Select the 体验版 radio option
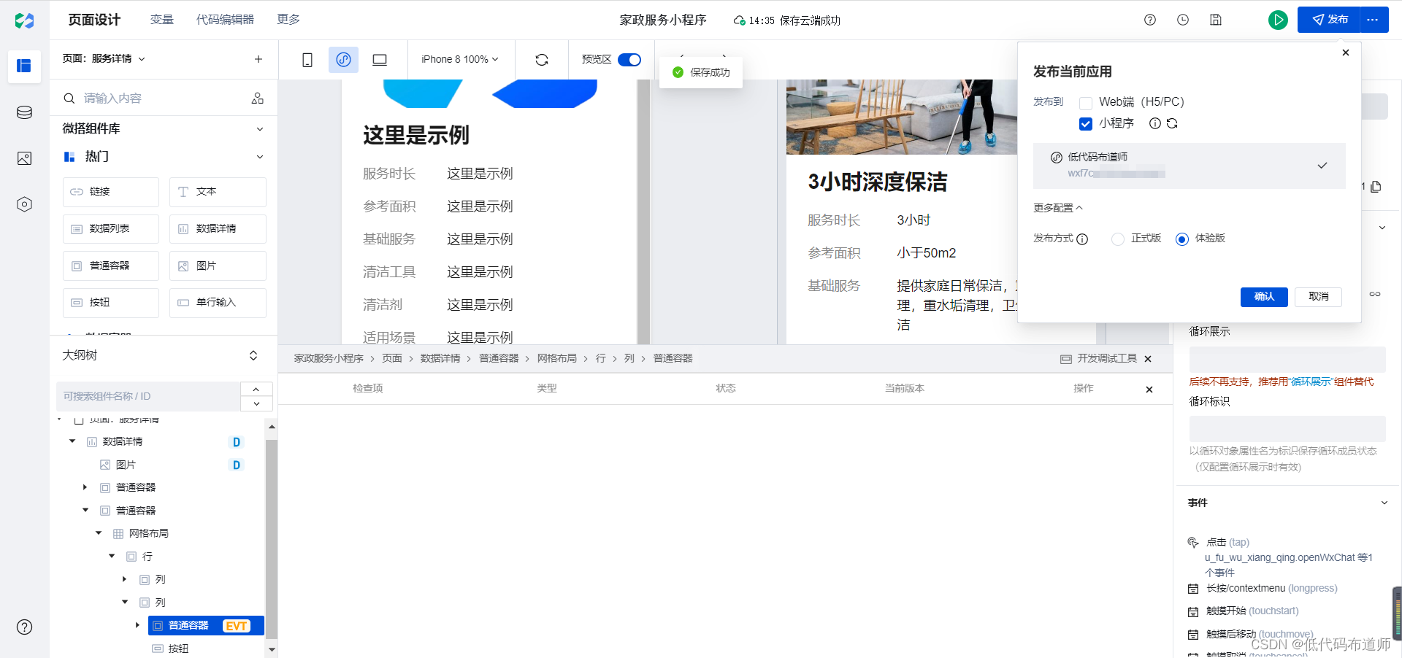Screen dimensions: 1402x658 1182,239
